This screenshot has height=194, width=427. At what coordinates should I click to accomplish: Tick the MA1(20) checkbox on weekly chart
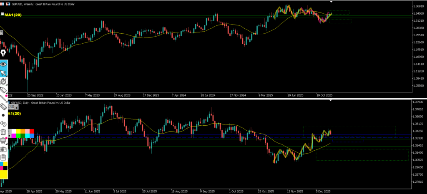[2, 15]
